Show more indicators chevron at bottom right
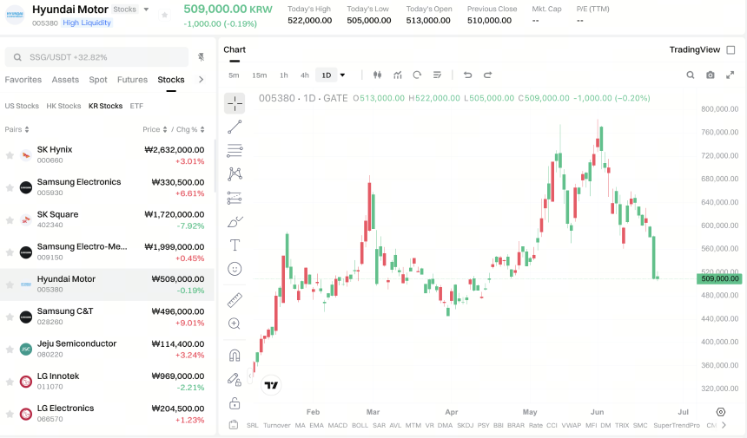The height and width of the screenshot is (438, 747). pyautogui.click(x=724, y=425)
